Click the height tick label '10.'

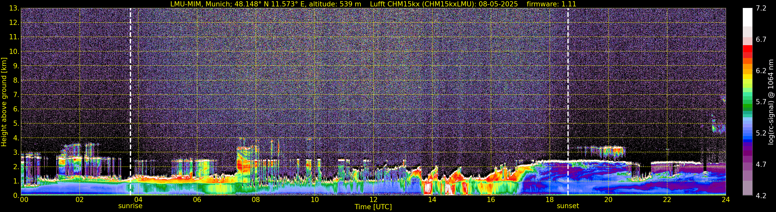click(14, 51)
